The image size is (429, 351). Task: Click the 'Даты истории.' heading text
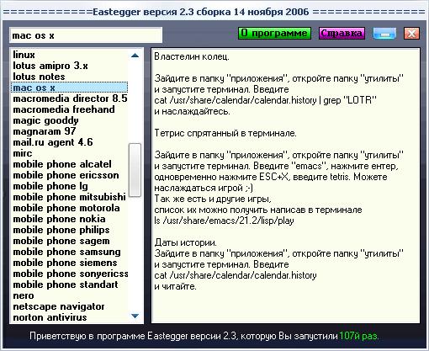(x=185, y=242)
